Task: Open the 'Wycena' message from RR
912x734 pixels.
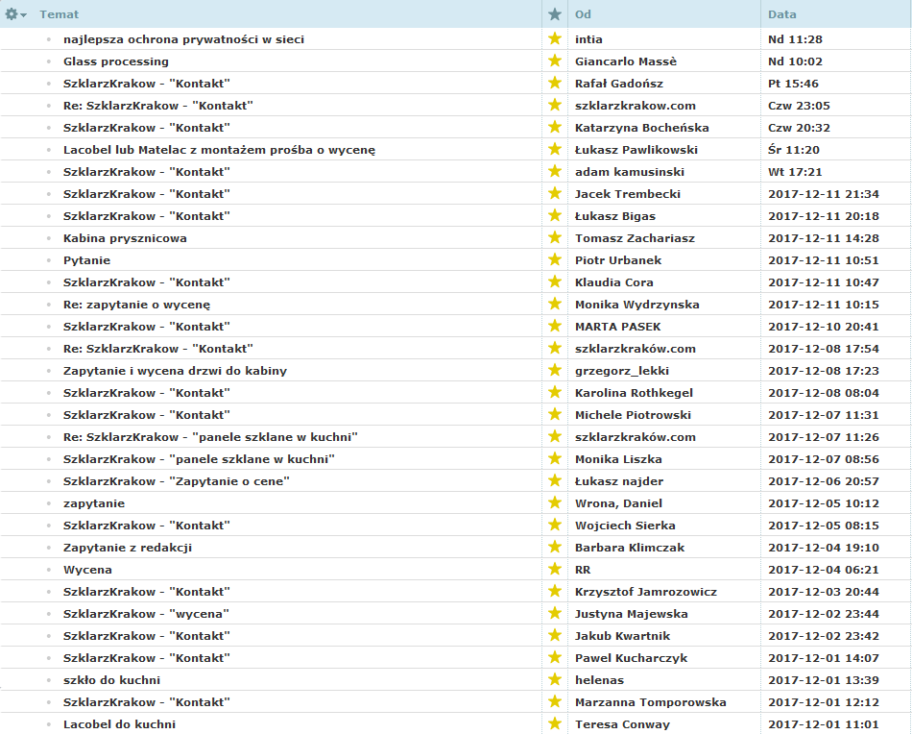Action: 87,571
